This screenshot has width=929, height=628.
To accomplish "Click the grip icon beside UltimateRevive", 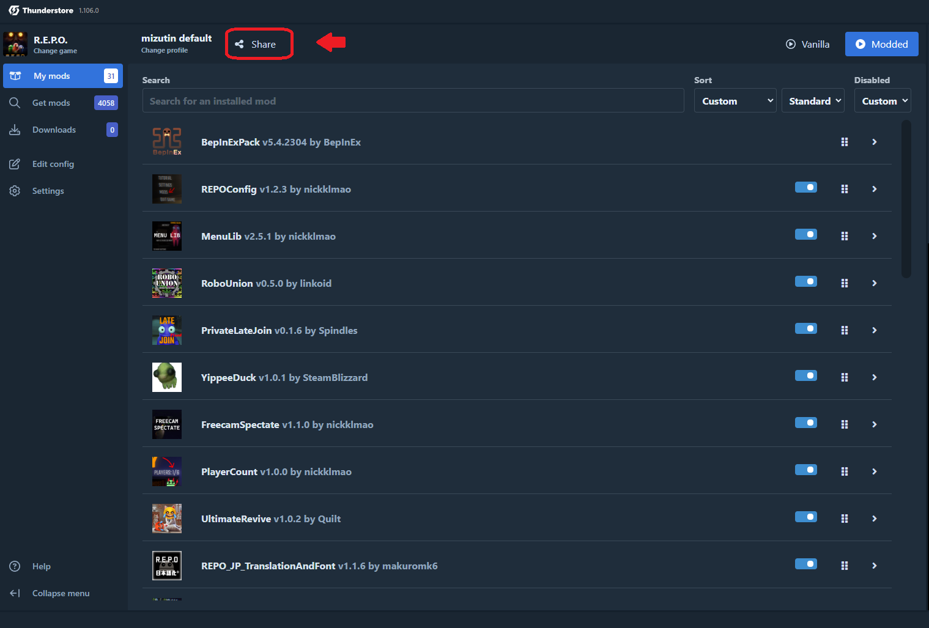I will [x=844, y=519].
